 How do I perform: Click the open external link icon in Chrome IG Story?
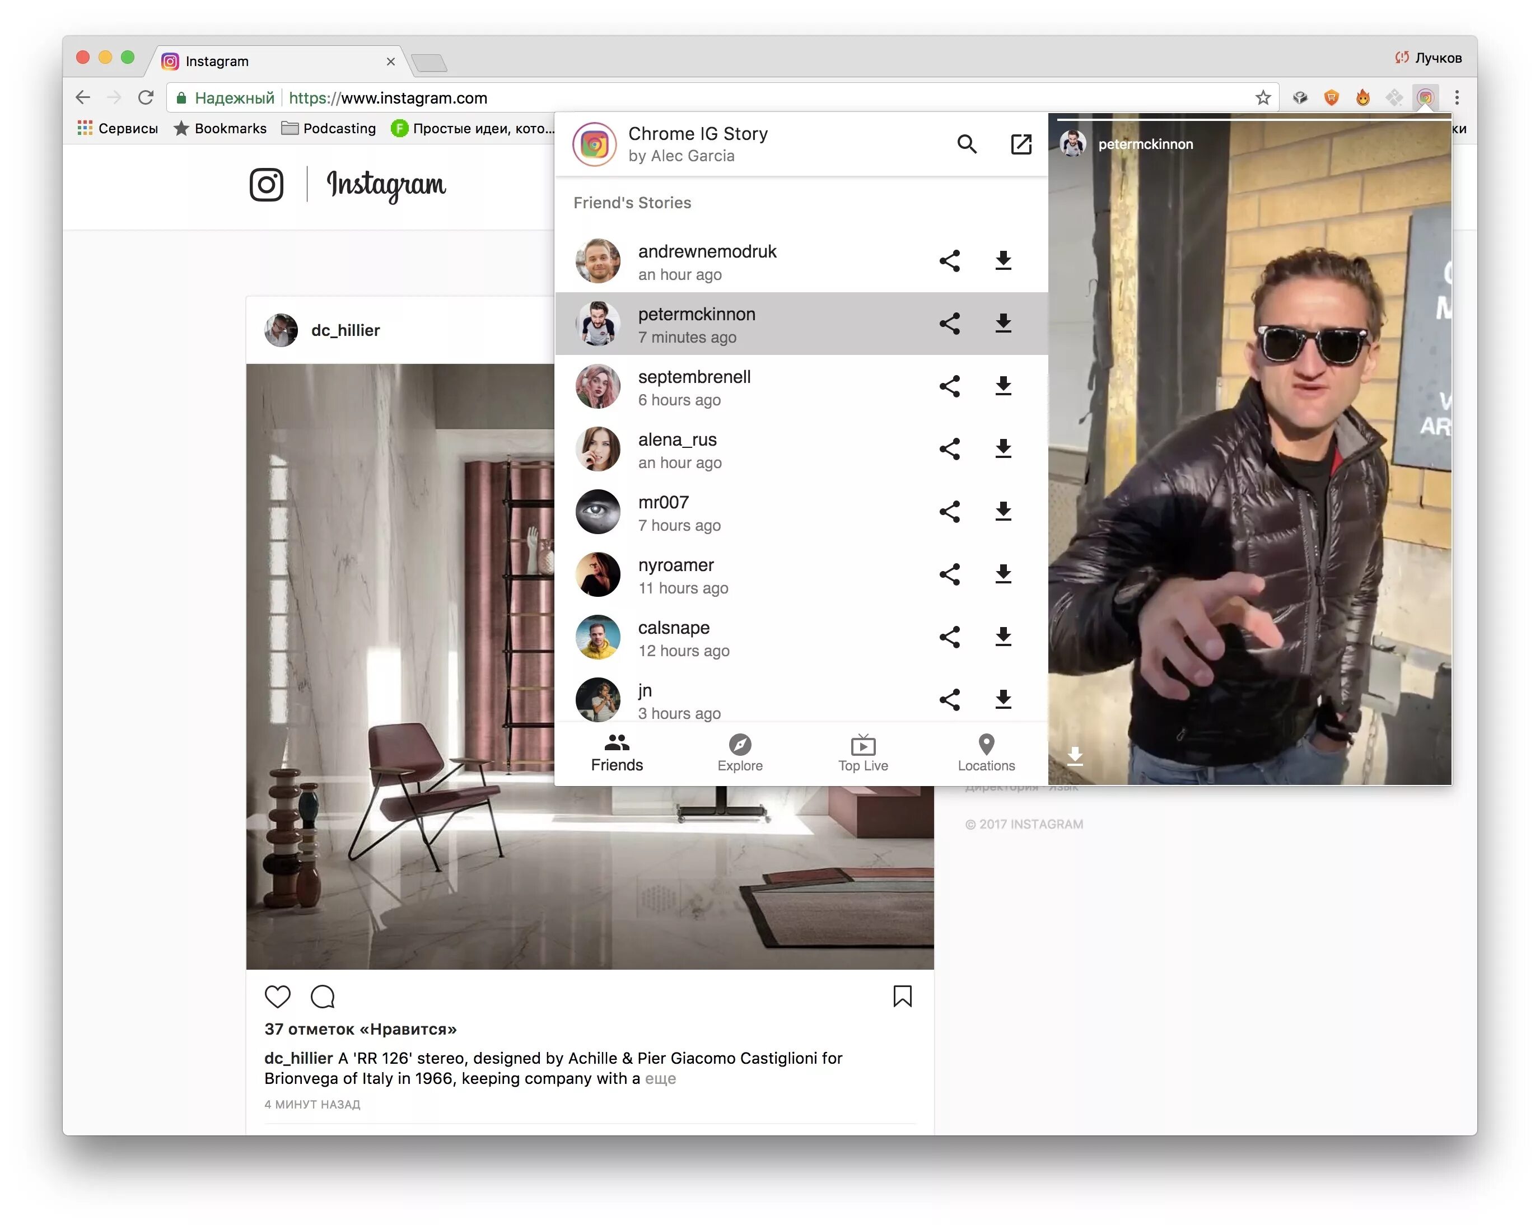1020,143
